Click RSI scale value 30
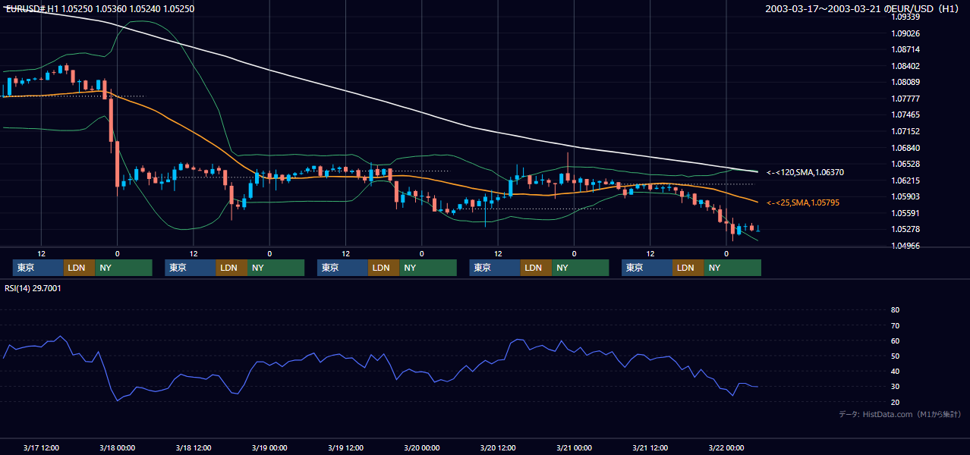The image size is (970, 455). [x=895, y=387]
